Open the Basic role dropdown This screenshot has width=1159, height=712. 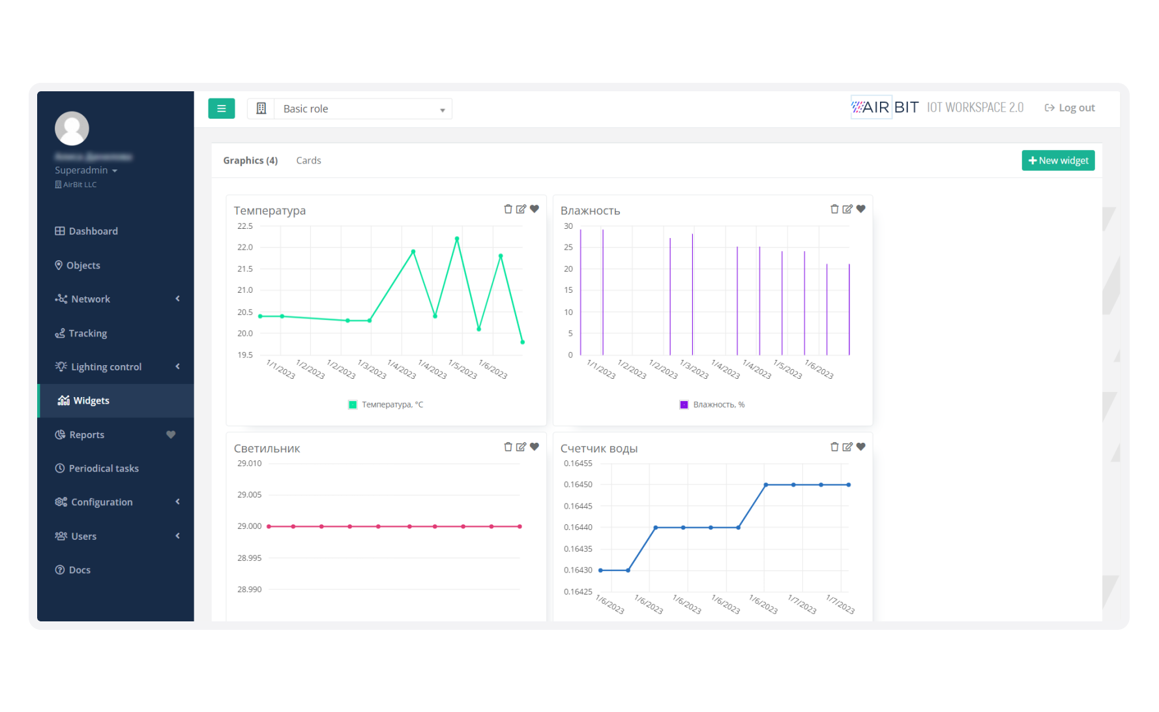pyautogui.click(x=363, y=109)
